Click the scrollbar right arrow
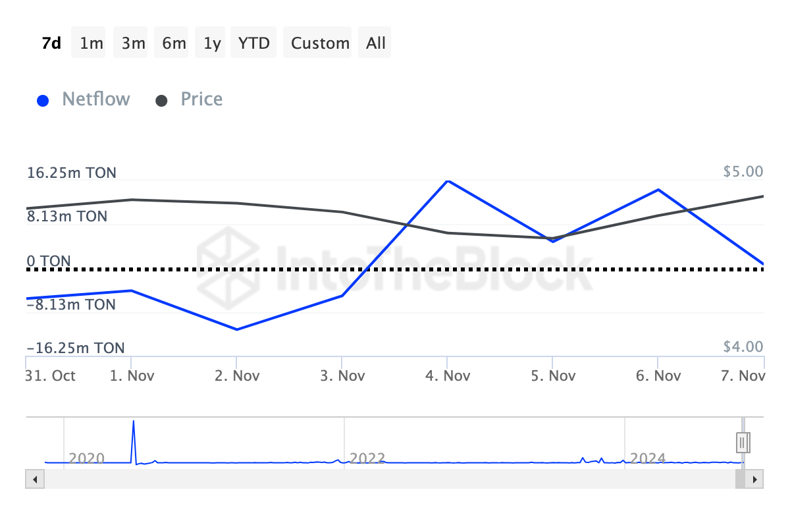 pos(756,480)
